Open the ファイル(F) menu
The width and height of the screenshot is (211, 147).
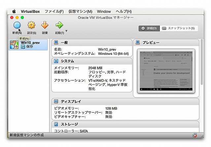tap(54, 11)
